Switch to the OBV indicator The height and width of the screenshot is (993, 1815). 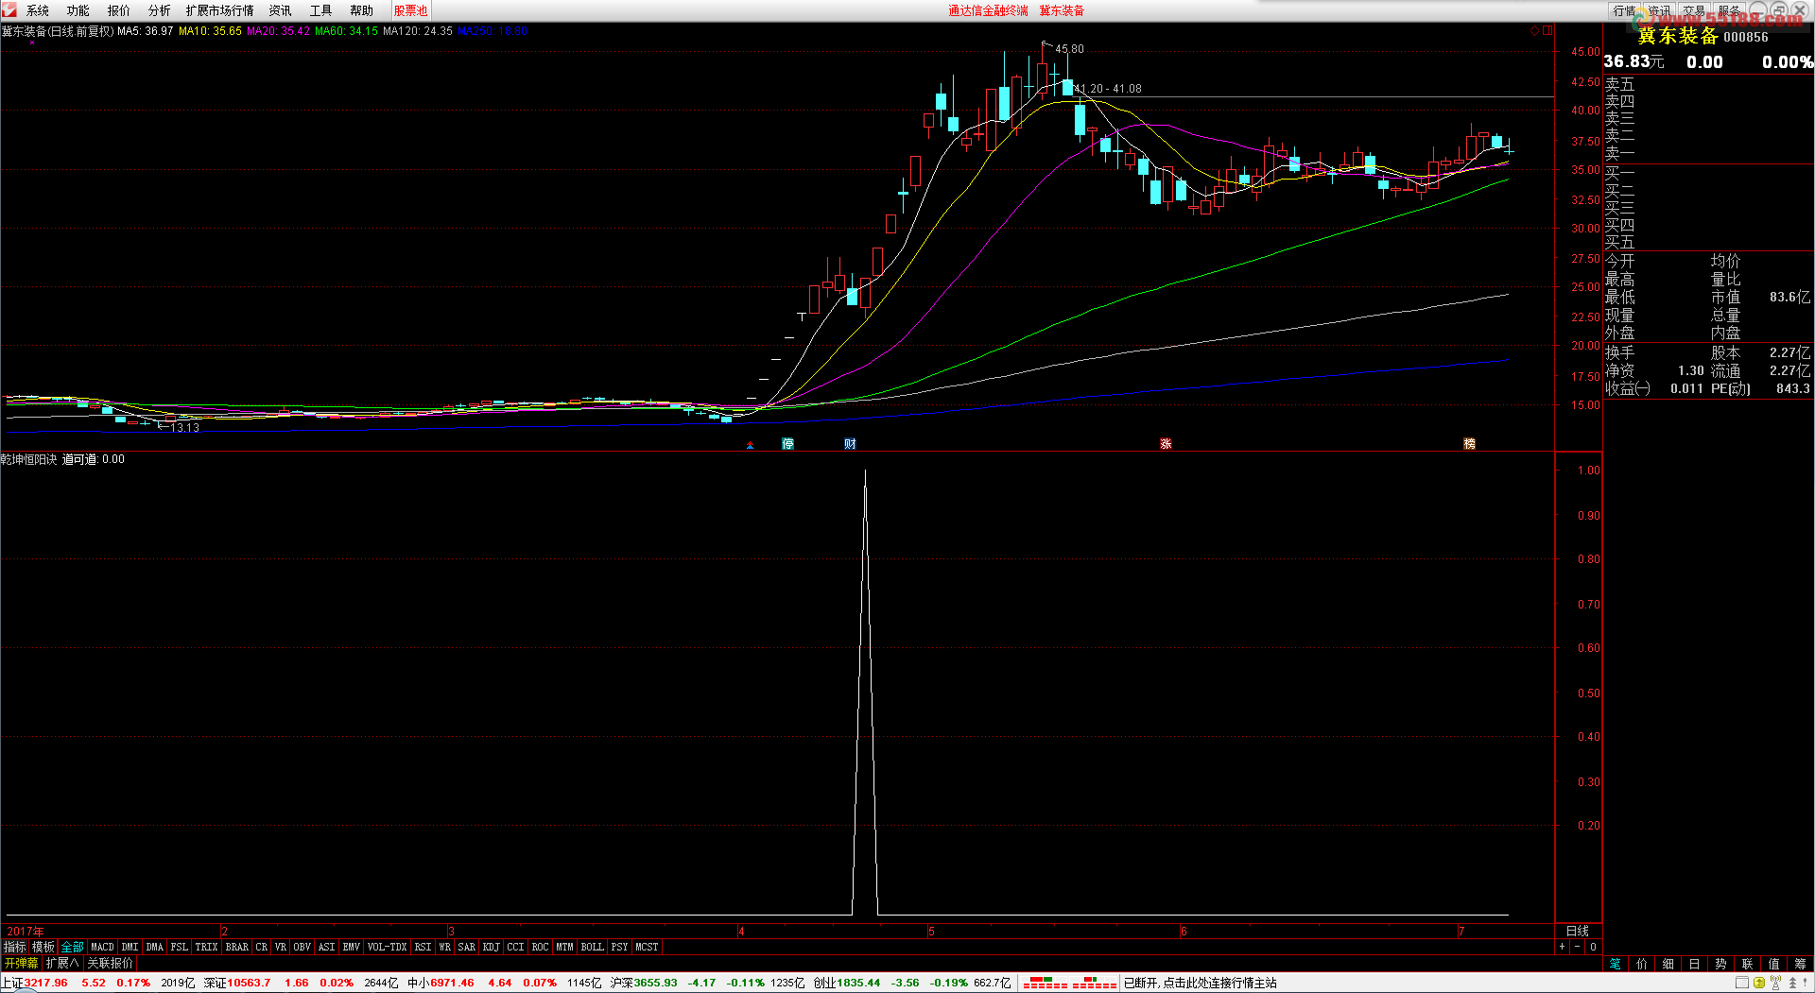pyautogui.click(x=302, y=947)
